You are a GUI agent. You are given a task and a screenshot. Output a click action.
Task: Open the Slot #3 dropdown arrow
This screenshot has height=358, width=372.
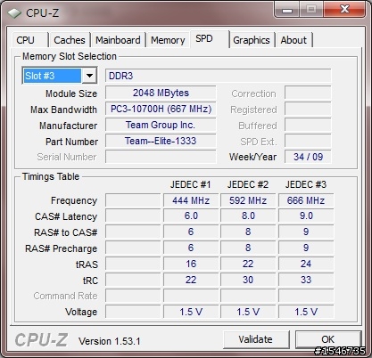(x=89, y=76)
